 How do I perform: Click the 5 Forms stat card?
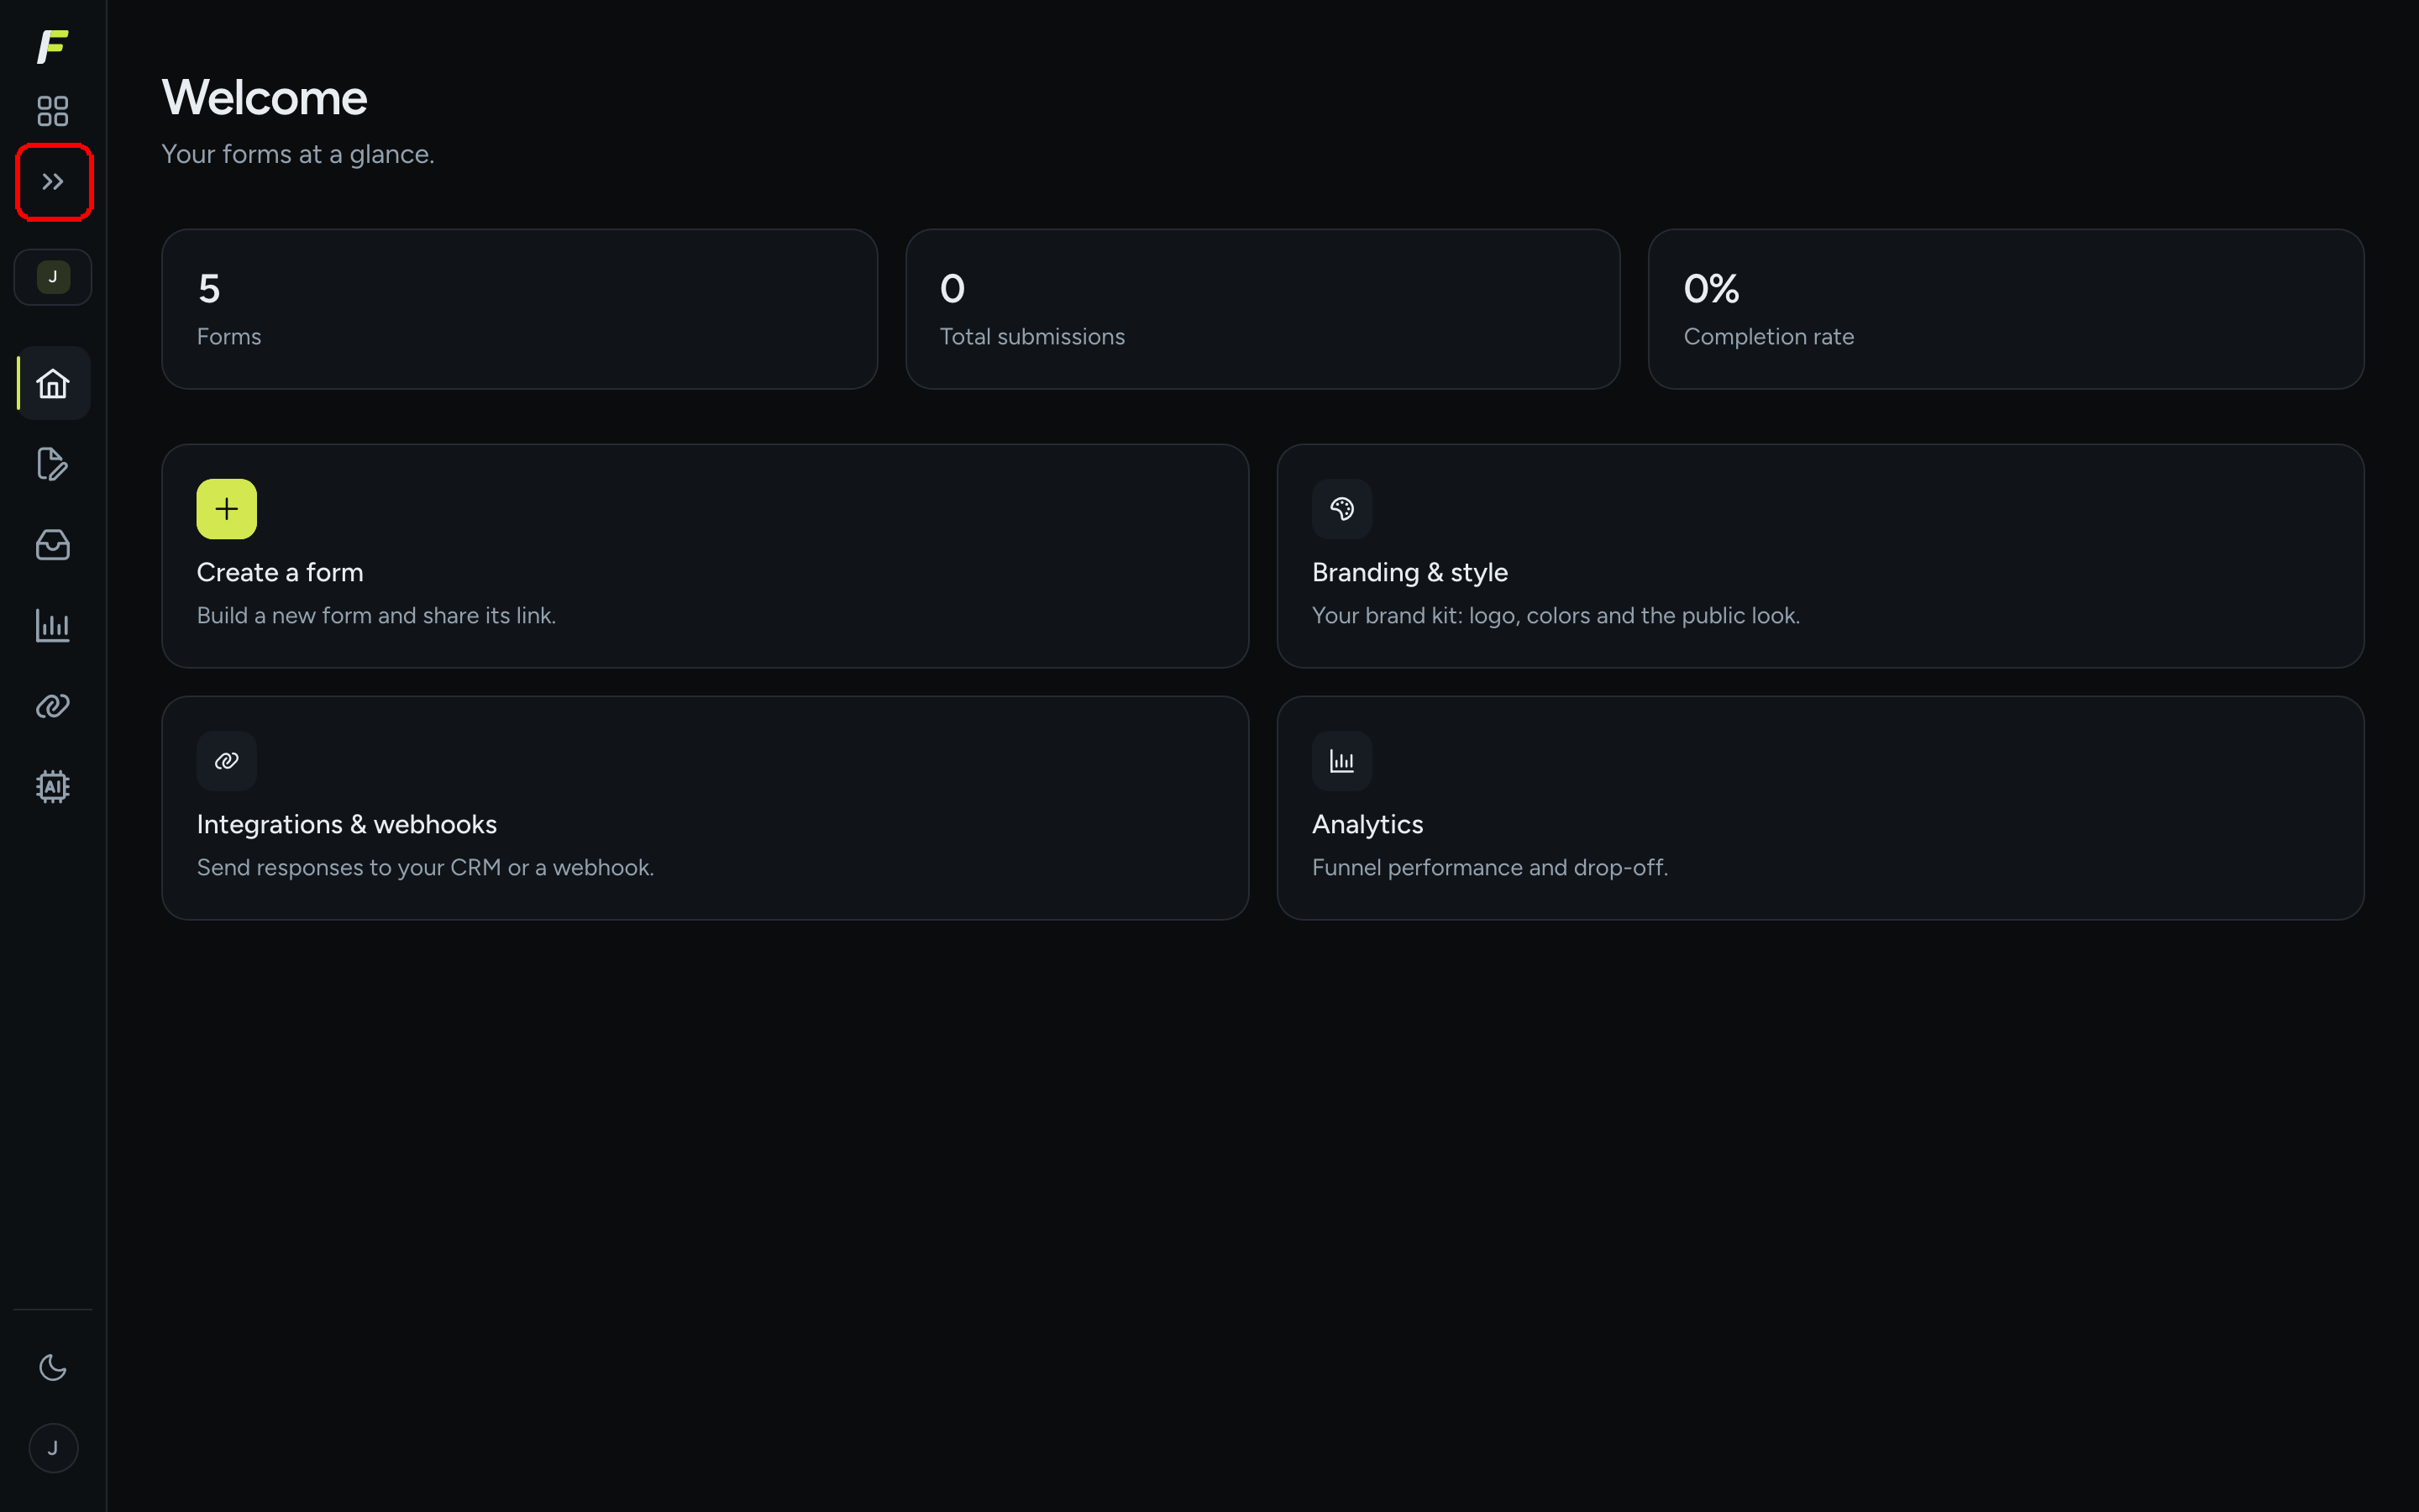[520, 309]
